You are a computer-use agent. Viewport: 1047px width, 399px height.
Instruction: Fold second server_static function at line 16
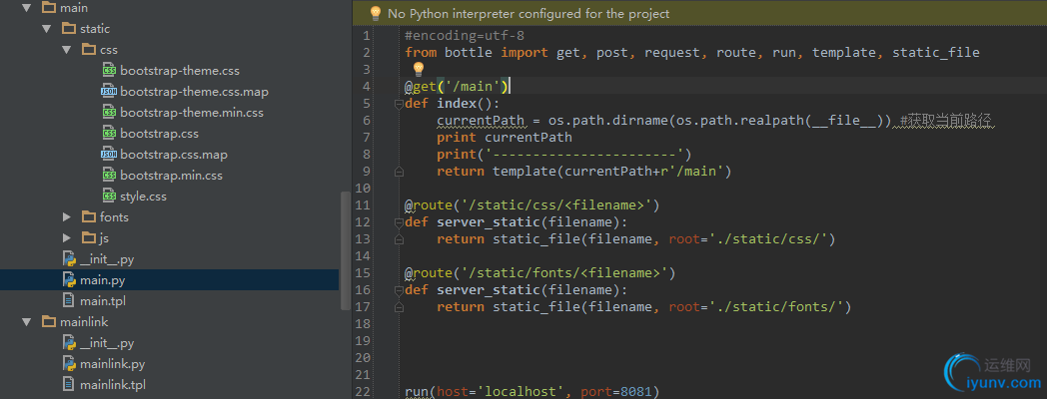pyautogui.click(x=399, y=290)
